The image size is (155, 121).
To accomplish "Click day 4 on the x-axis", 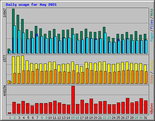I will 24,118.
